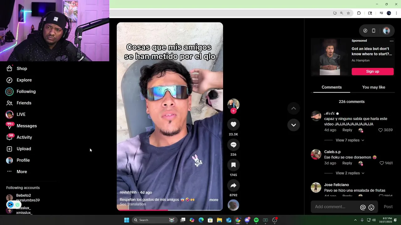Viewport: 401px width, 225px height.
Task: Follow creator with red plus badge
Action: click(x=233, y=111)
